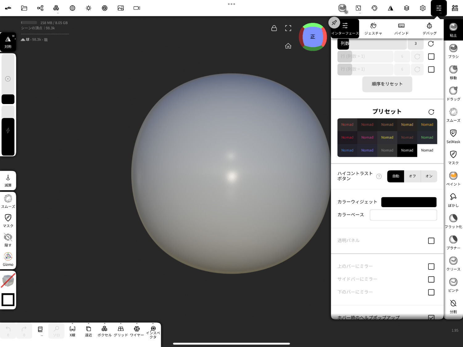463x347 pixels.
Task: Enable the transparent panel (透明パネル) checkbox
Action: [431, 241]
